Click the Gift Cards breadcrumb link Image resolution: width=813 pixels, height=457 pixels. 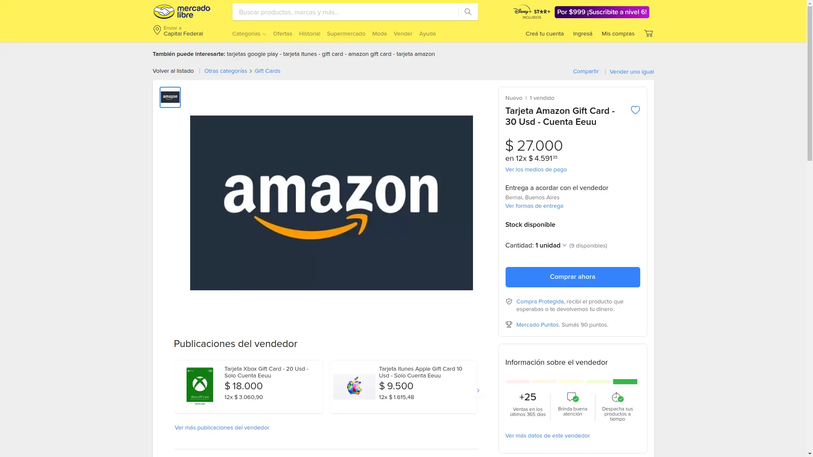click(x=267, y=71)
